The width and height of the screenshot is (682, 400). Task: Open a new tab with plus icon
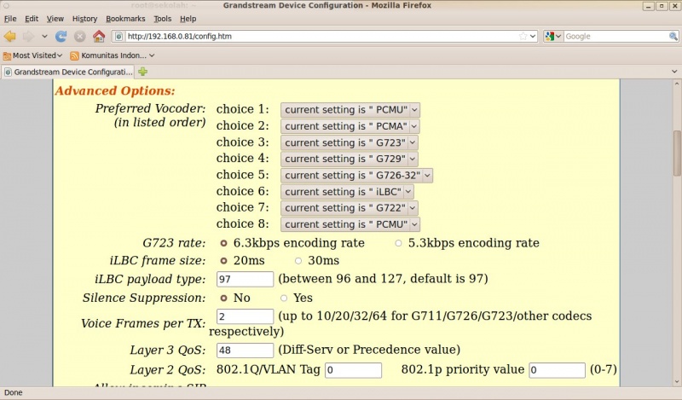tap(142, 72)
